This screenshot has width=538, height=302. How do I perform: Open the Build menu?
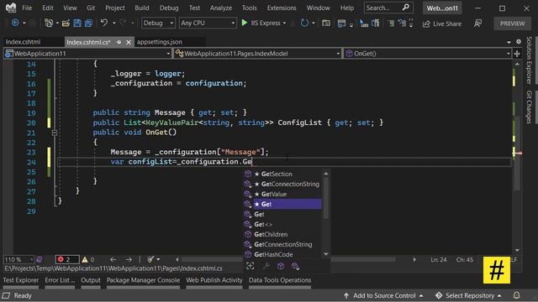(142, 8)
